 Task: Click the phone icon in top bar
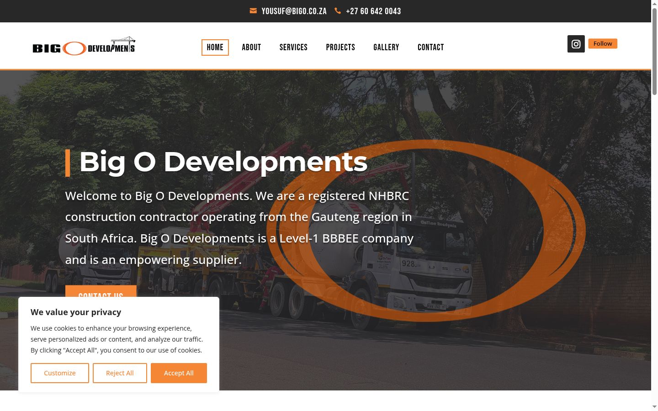[338, 11]
